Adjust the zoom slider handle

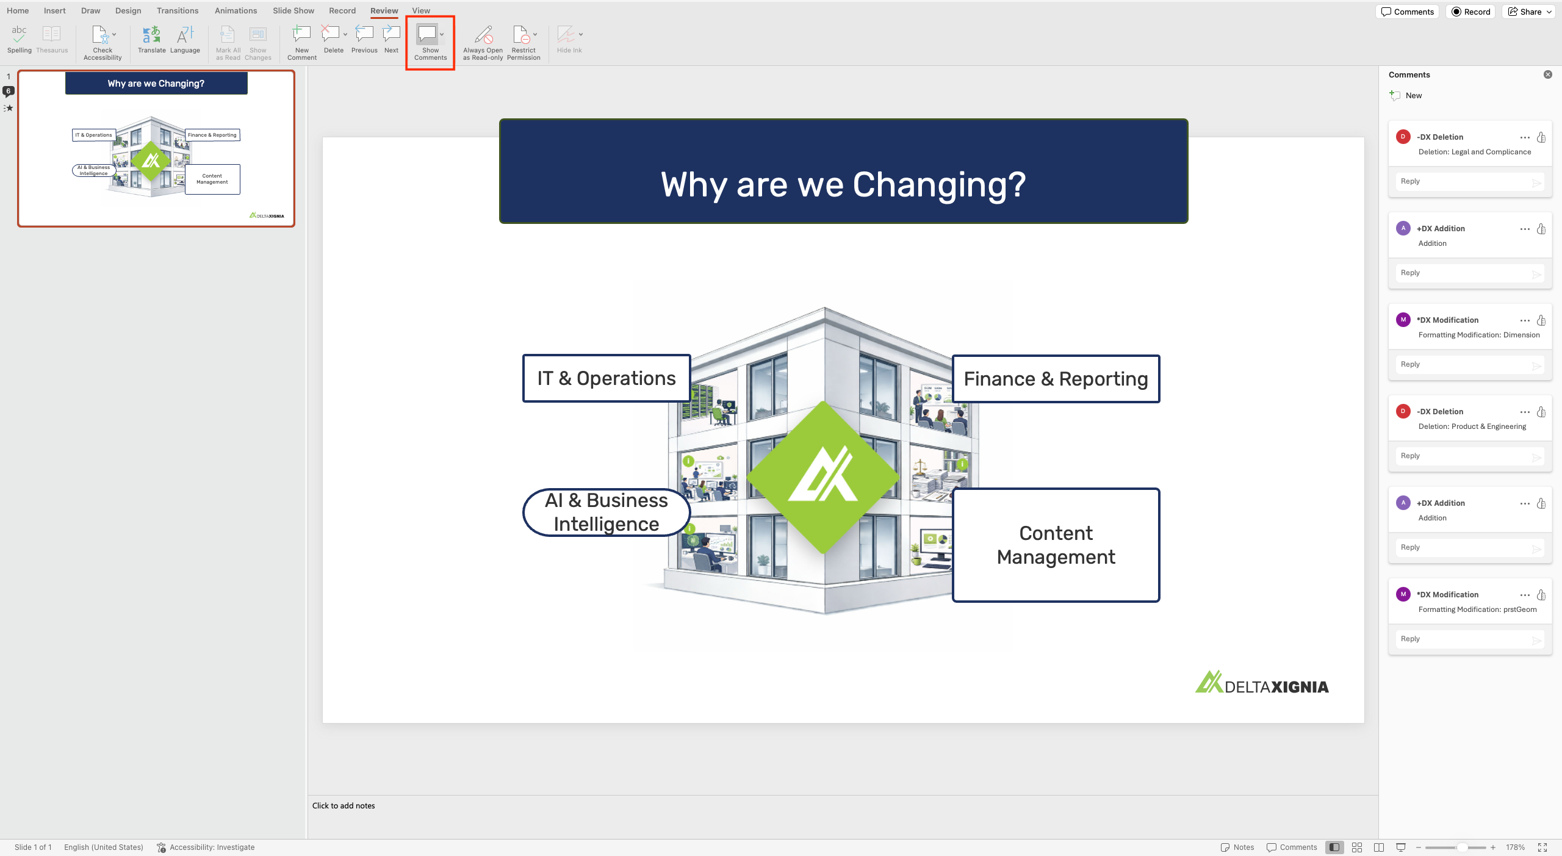(x=1462, y=847)
